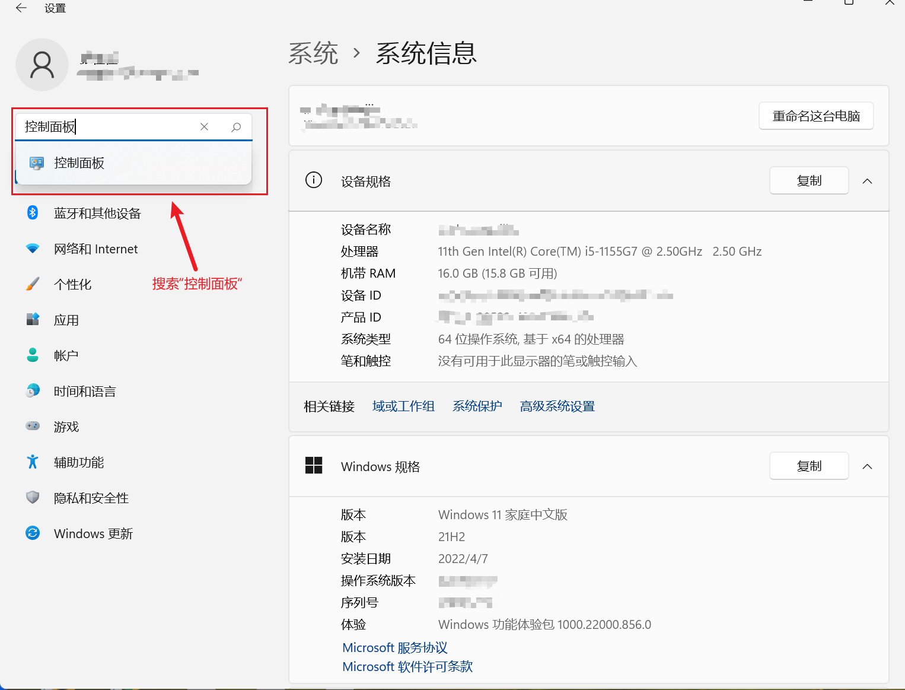Go to 个性化 settings
This screenshot has height=690, width=905.
(x=72, y=285)
